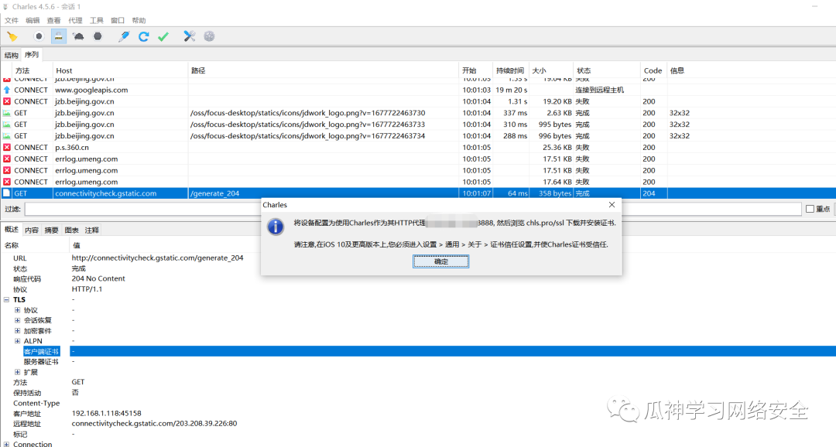Sort by the 开始 column header

[475, 70]
